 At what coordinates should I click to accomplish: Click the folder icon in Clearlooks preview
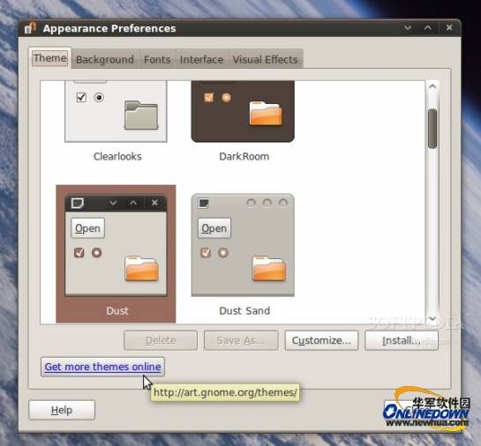coord(141,115)
